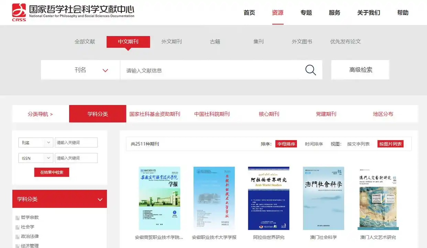The image size is (427, 248).
Task: Select 国家社科基金资助期刊 tab
Action: point(155,114)
